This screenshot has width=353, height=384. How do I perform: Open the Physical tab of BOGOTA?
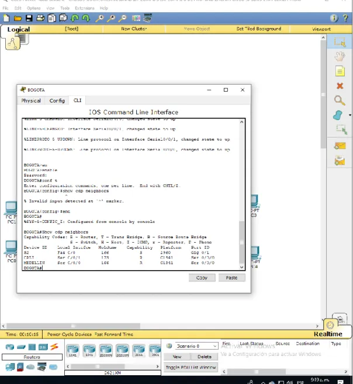[31, 100]
